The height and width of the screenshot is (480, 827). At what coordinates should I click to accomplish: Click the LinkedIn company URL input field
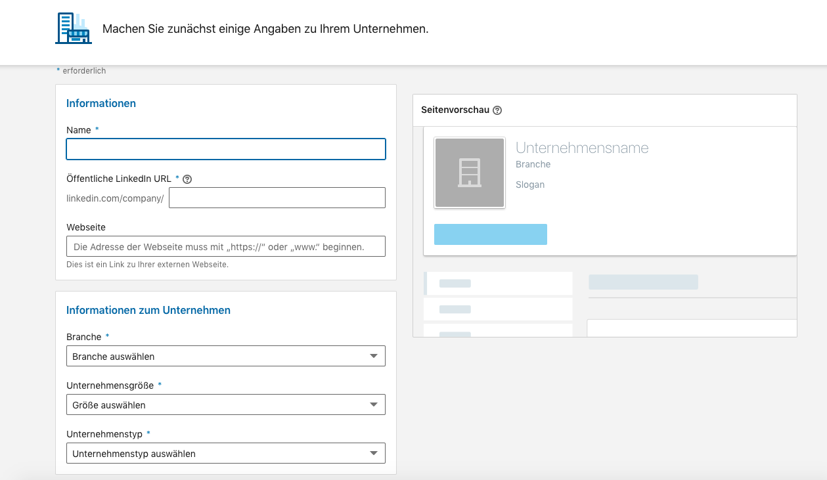pos(277,198)
